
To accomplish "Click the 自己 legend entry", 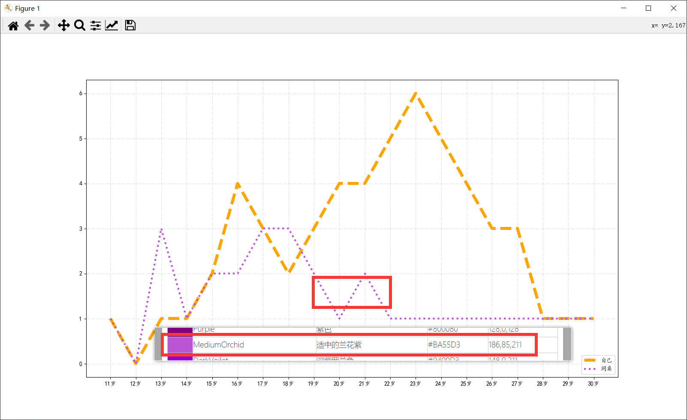I will (599, 360).
